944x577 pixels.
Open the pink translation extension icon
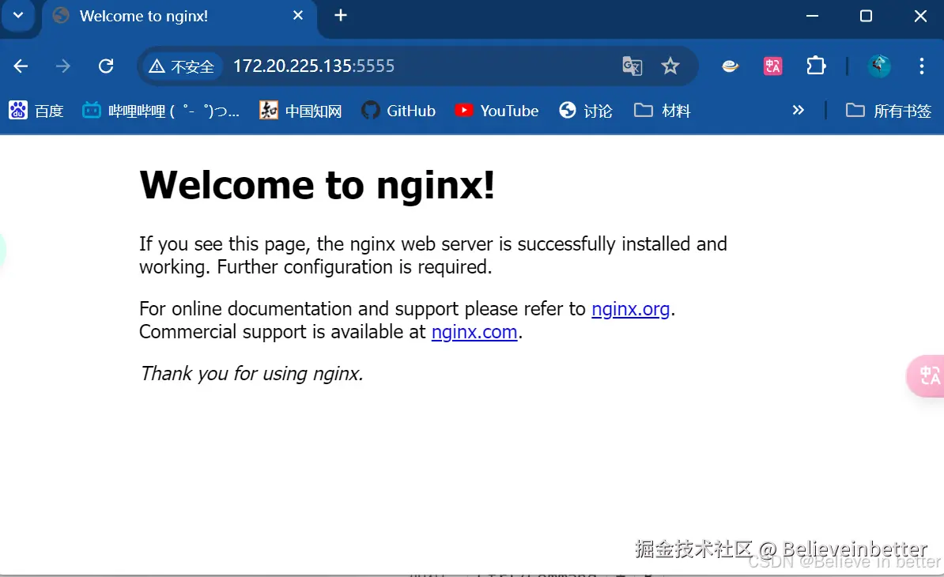point(772,66)
